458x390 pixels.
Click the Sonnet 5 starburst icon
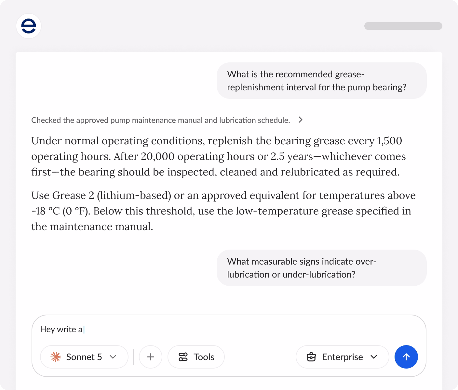click(x=56, y=357)
